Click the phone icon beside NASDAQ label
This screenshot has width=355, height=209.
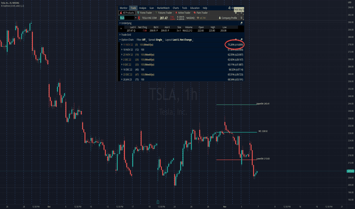click(x=198, y=18)
